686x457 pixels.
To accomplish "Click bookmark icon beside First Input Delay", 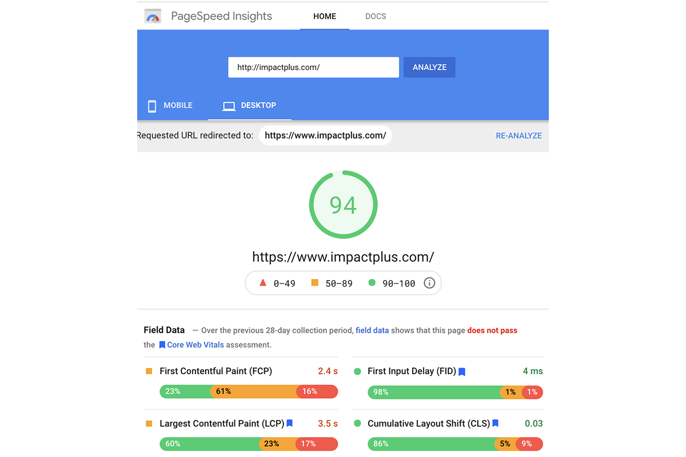I will click(462, 371).
